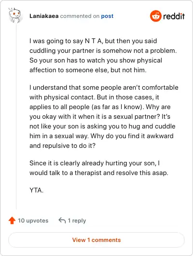The image size is (193, 256).
Task: Click the paragraph starting "I understand that some people"
Action: 104,116
